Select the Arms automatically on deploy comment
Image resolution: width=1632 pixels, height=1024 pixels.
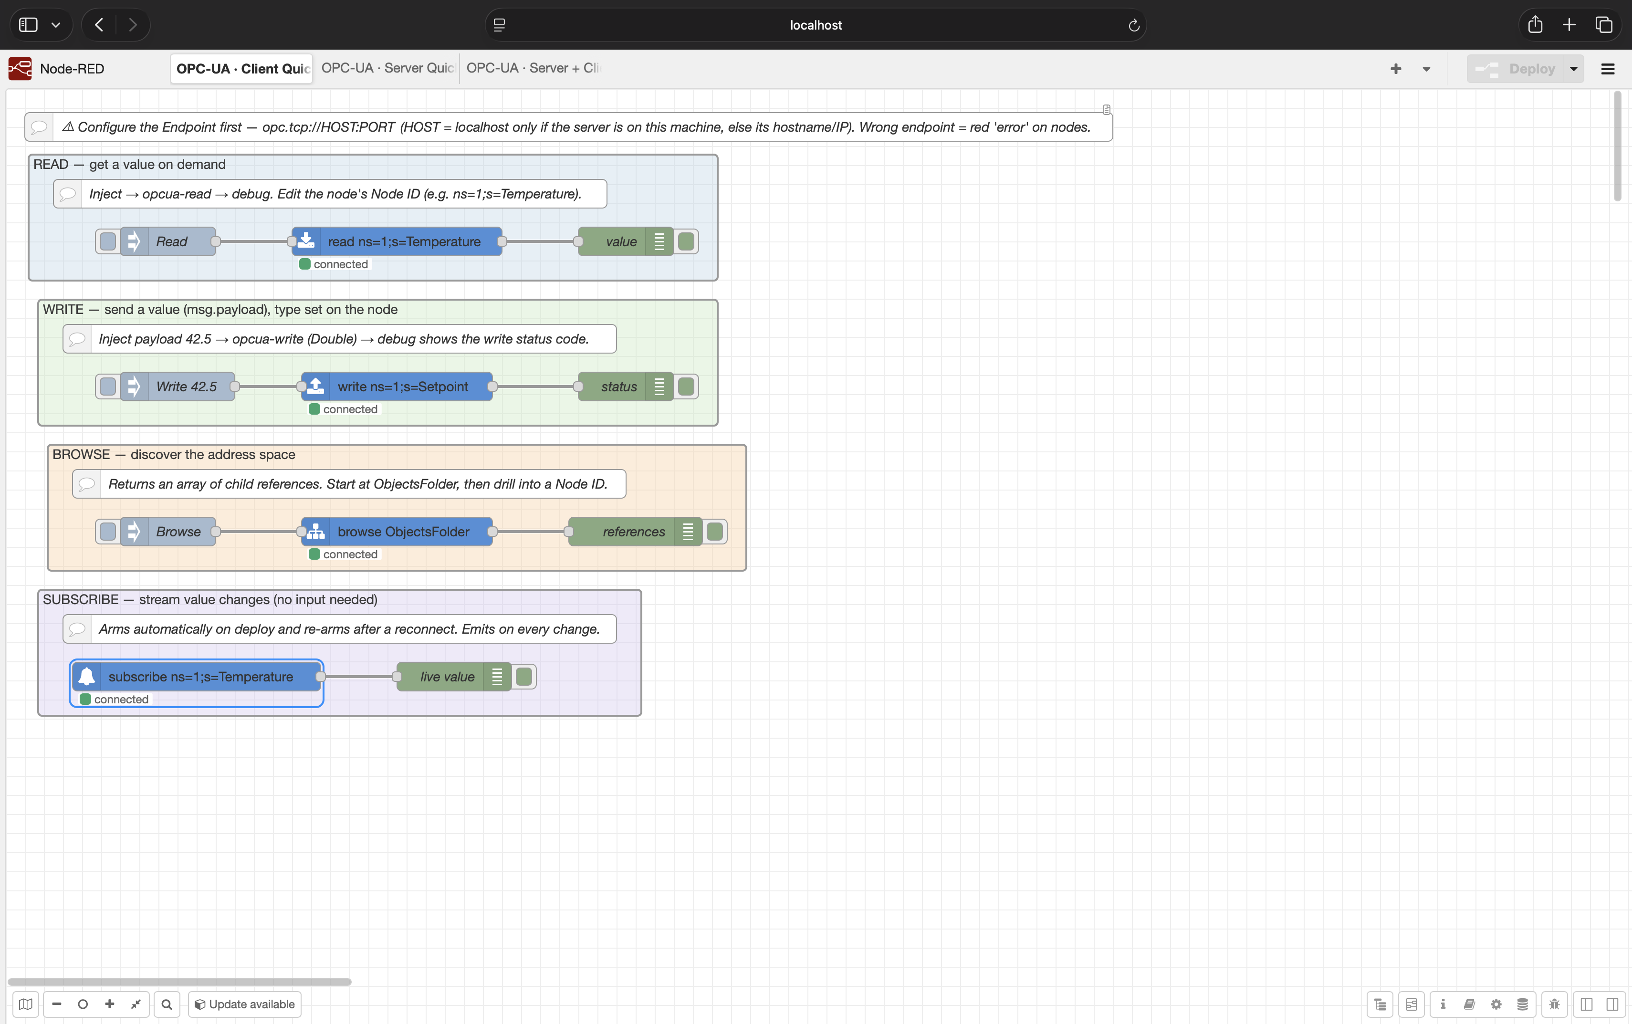coord(339,628)
